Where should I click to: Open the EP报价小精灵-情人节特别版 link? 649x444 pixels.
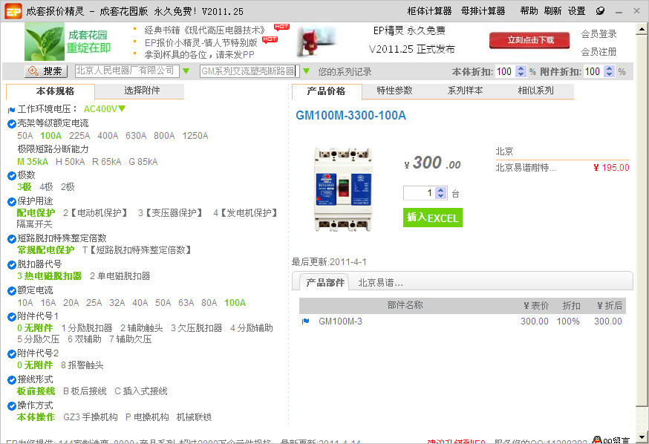(200, 42)
